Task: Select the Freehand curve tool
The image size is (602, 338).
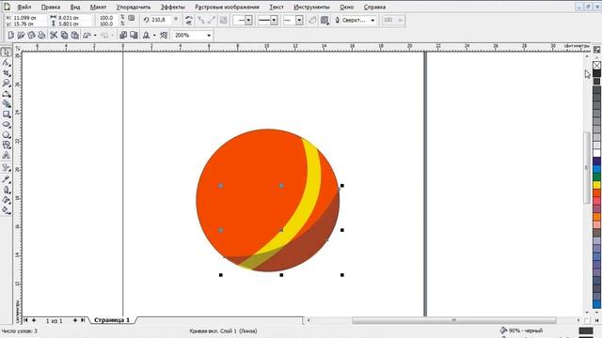Action: [x=7, y=94]
